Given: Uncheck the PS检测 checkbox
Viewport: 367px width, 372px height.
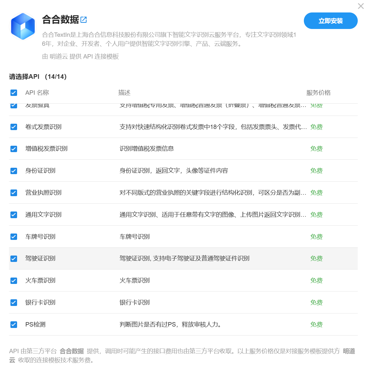Looking at the screenshot, I should point(14,324).
